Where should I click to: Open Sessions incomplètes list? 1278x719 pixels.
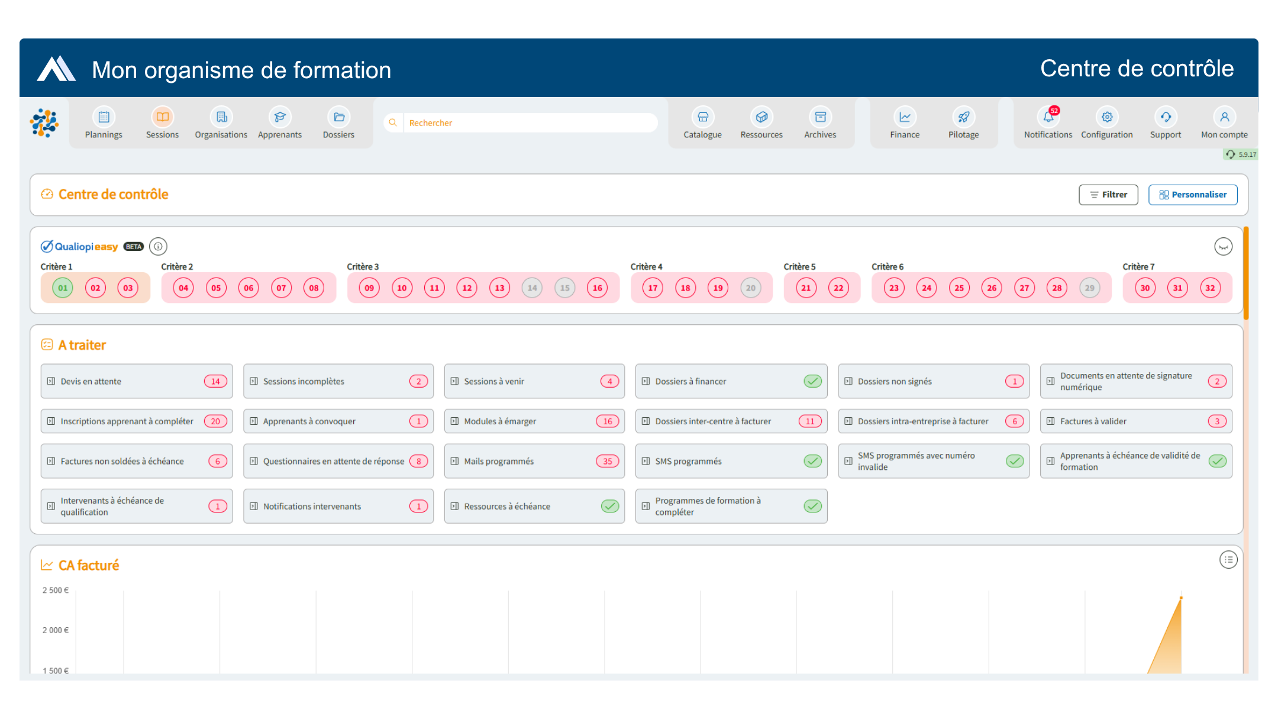(x=338, y=381)
